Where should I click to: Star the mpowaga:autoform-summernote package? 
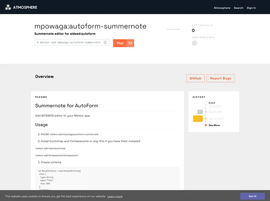click(x=120, y=43)
